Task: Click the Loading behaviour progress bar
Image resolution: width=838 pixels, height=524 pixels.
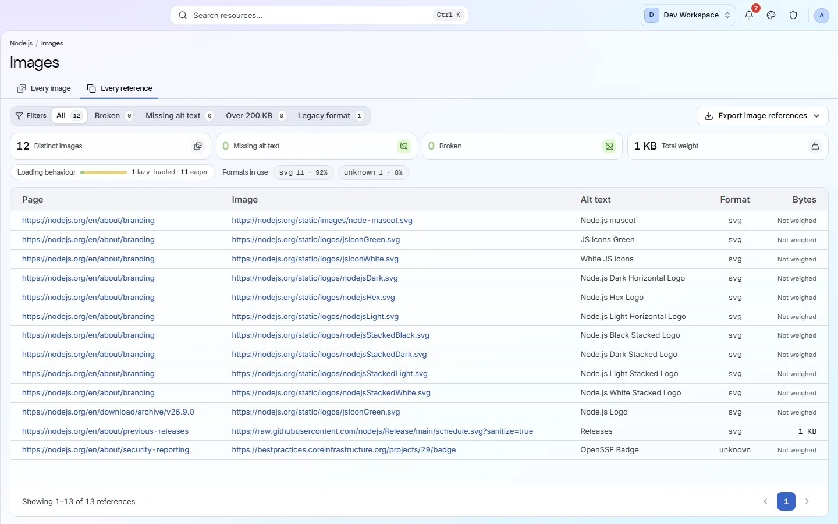Action: coord(104,172)
